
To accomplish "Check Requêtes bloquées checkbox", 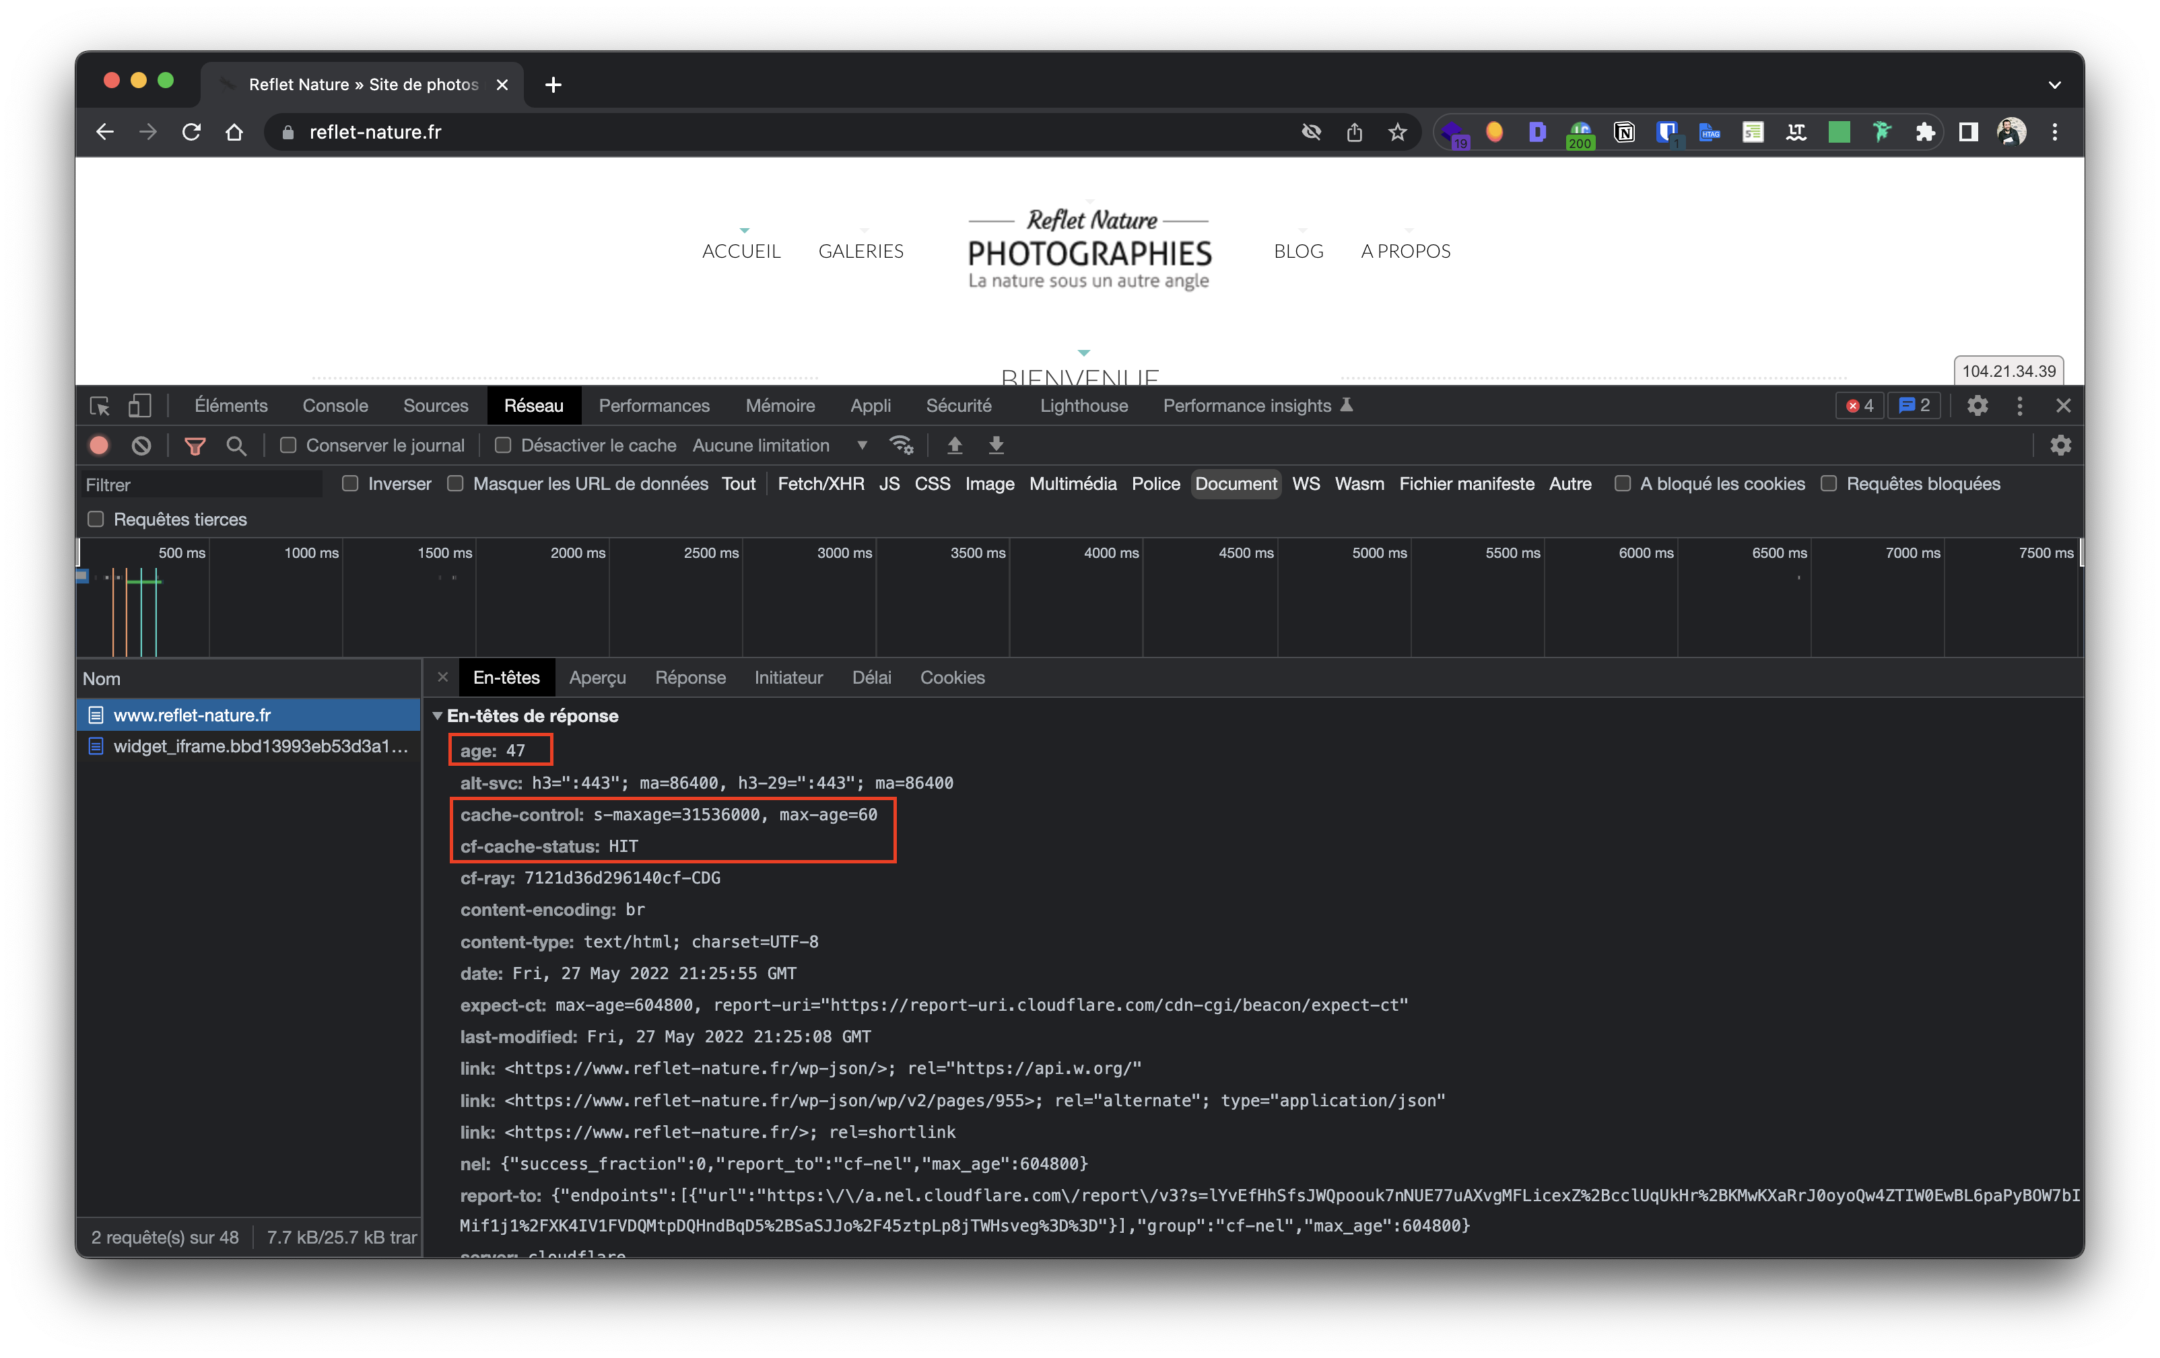I will (x=1828, y=484).
